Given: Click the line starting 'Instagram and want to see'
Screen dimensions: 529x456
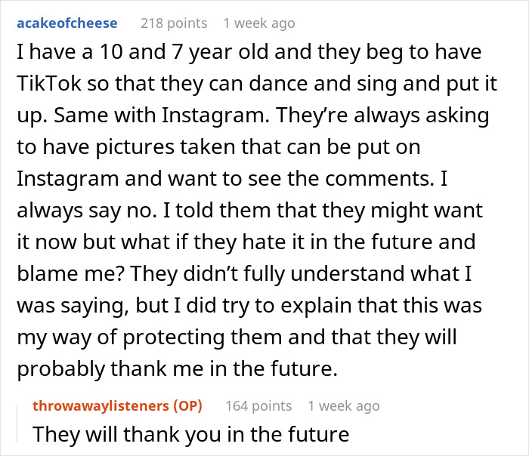Looking at the screenshot, I should tap(232, 179).
